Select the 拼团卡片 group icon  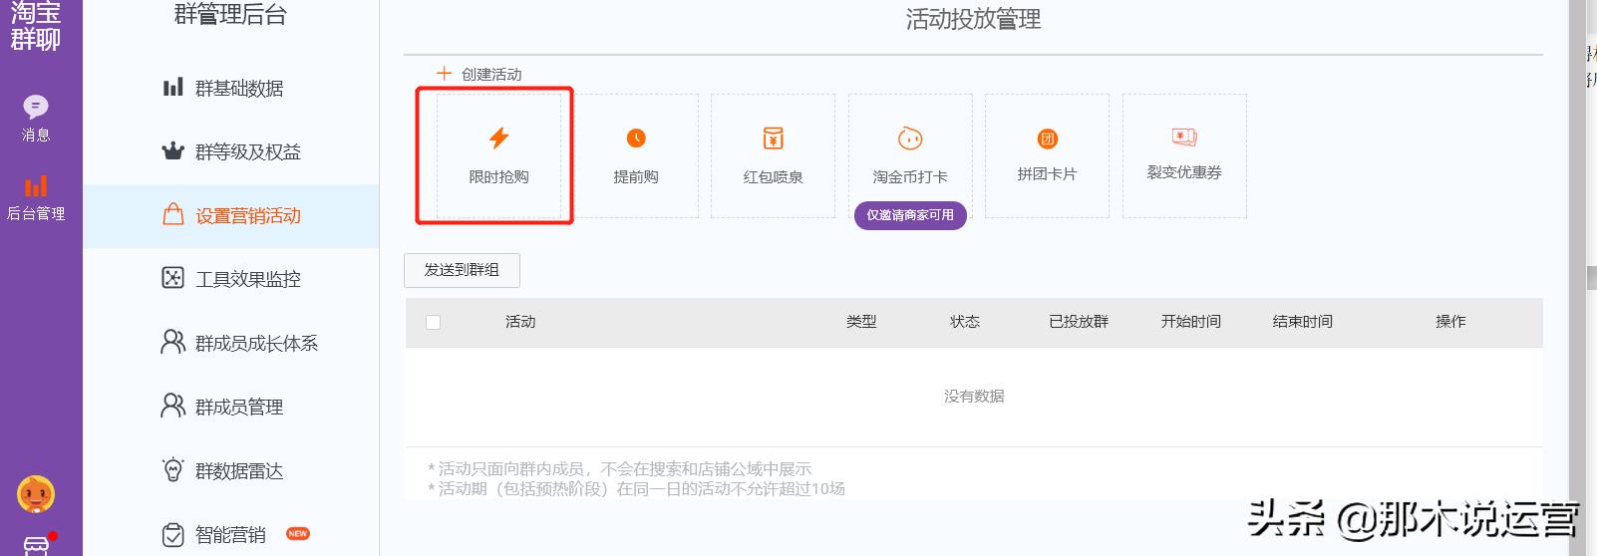(1048, 139)
